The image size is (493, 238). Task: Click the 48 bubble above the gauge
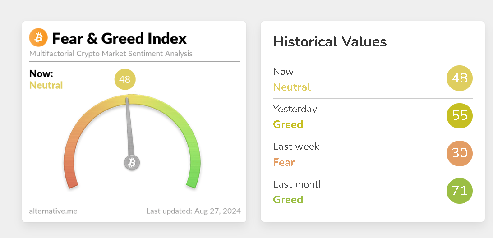(125, 80)
